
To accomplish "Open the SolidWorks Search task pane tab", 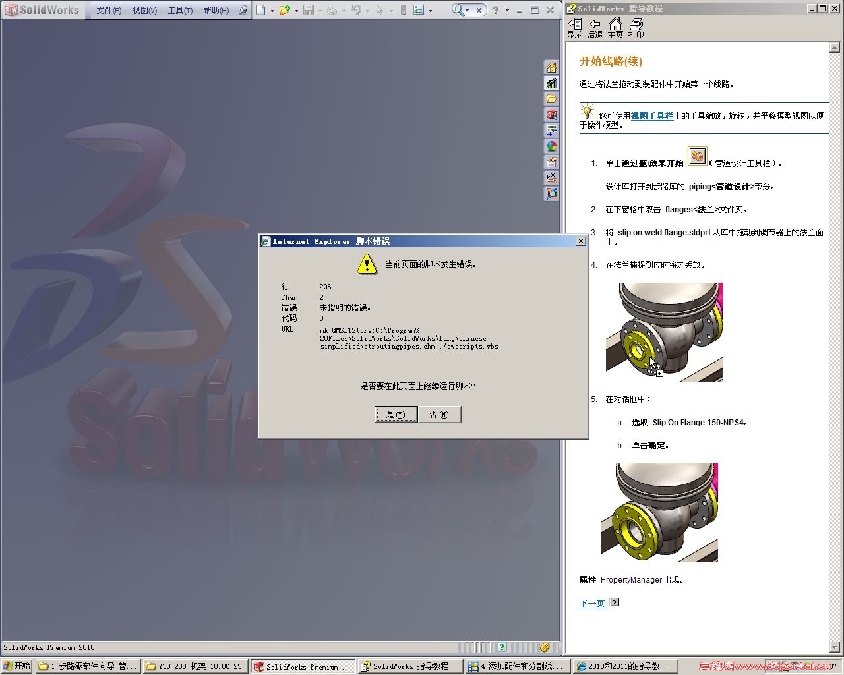I will pyautogui.click(x=552, y=115).
